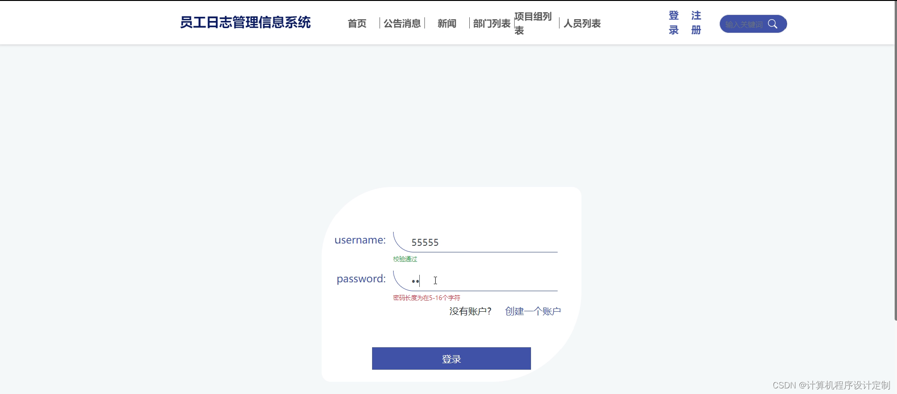This screenshot has width=897, height=394.
Task: Click the green 校验通过 validation text
Action: coord(405,259)
